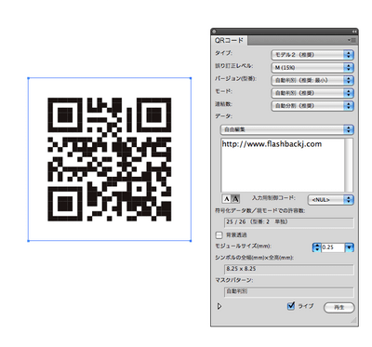Select the plain white A text icon
The height and width of the screenshot is (347, 372).
click(227, 199)
